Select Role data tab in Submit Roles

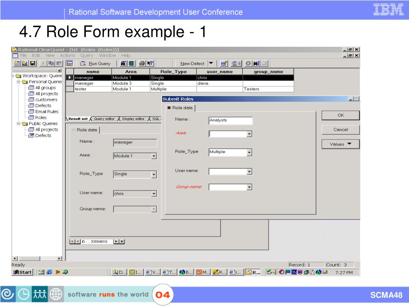pyautogui.click(x=180, y=108)
